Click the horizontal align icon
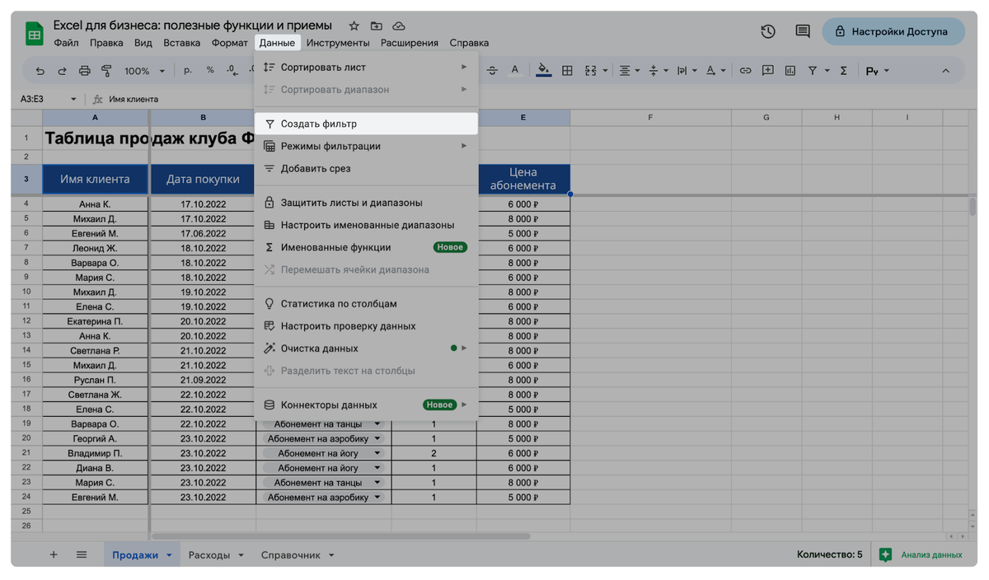Viewport: 989px width, 580px height. 625,71
